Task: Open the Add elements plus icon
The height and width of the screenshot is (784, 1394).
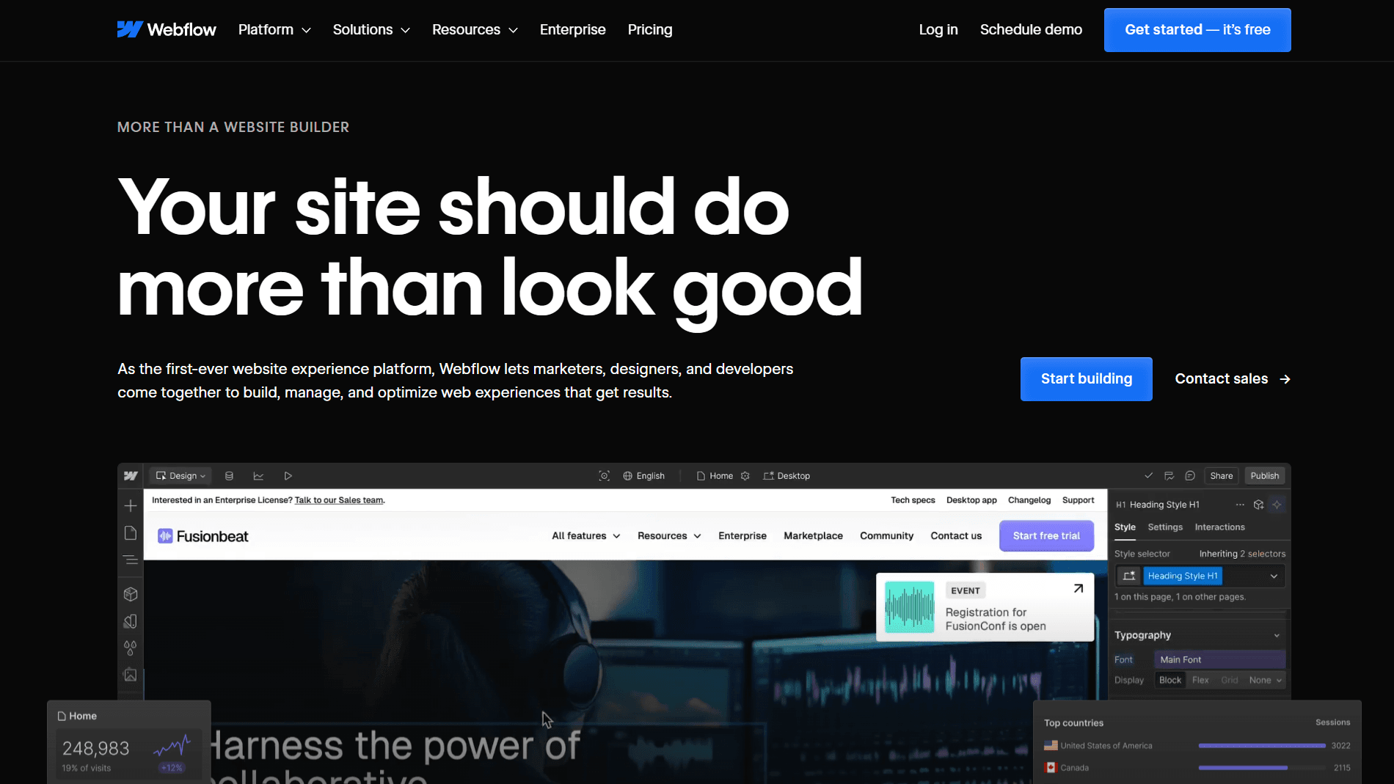Action: pyautogui.click(x=131, y=506)
